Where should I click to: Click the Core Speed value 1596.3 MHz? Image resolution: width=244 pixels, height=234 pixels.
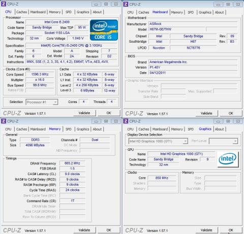(40, 74)
